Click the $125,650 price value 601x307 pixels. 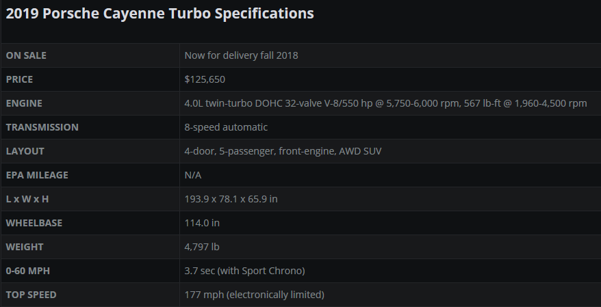205,79
